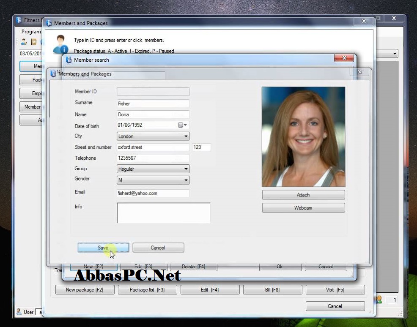Image resolution: width=417 pixels, height=327 pixels.
Task: Save the new member record
Action: point(103,248)
